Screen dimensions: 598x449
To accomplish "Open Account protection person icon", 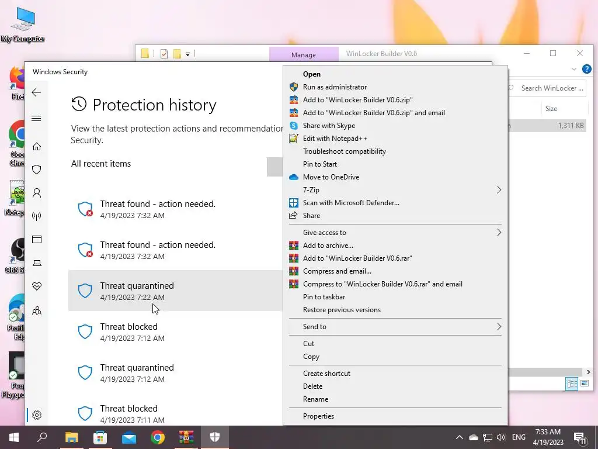I will pos(37,193).
